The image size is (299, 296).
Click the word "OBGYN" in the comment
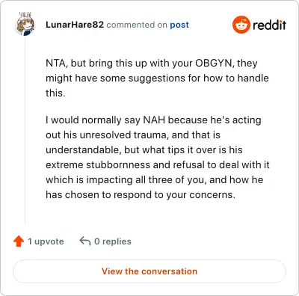pyautogui.click(x=213, y=64)
